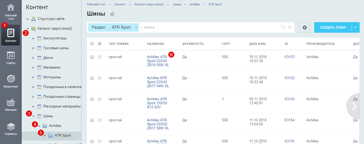Expand the Грузовые шины tree node

click(x=33, y=48)
